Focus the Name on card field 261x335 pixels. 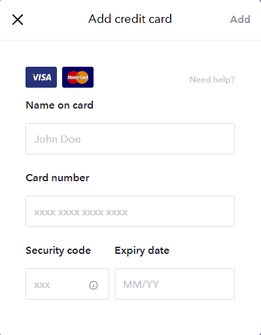(130, 139)
